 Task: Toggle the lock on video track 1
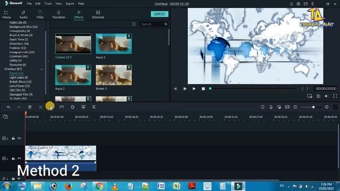[13, 158]
